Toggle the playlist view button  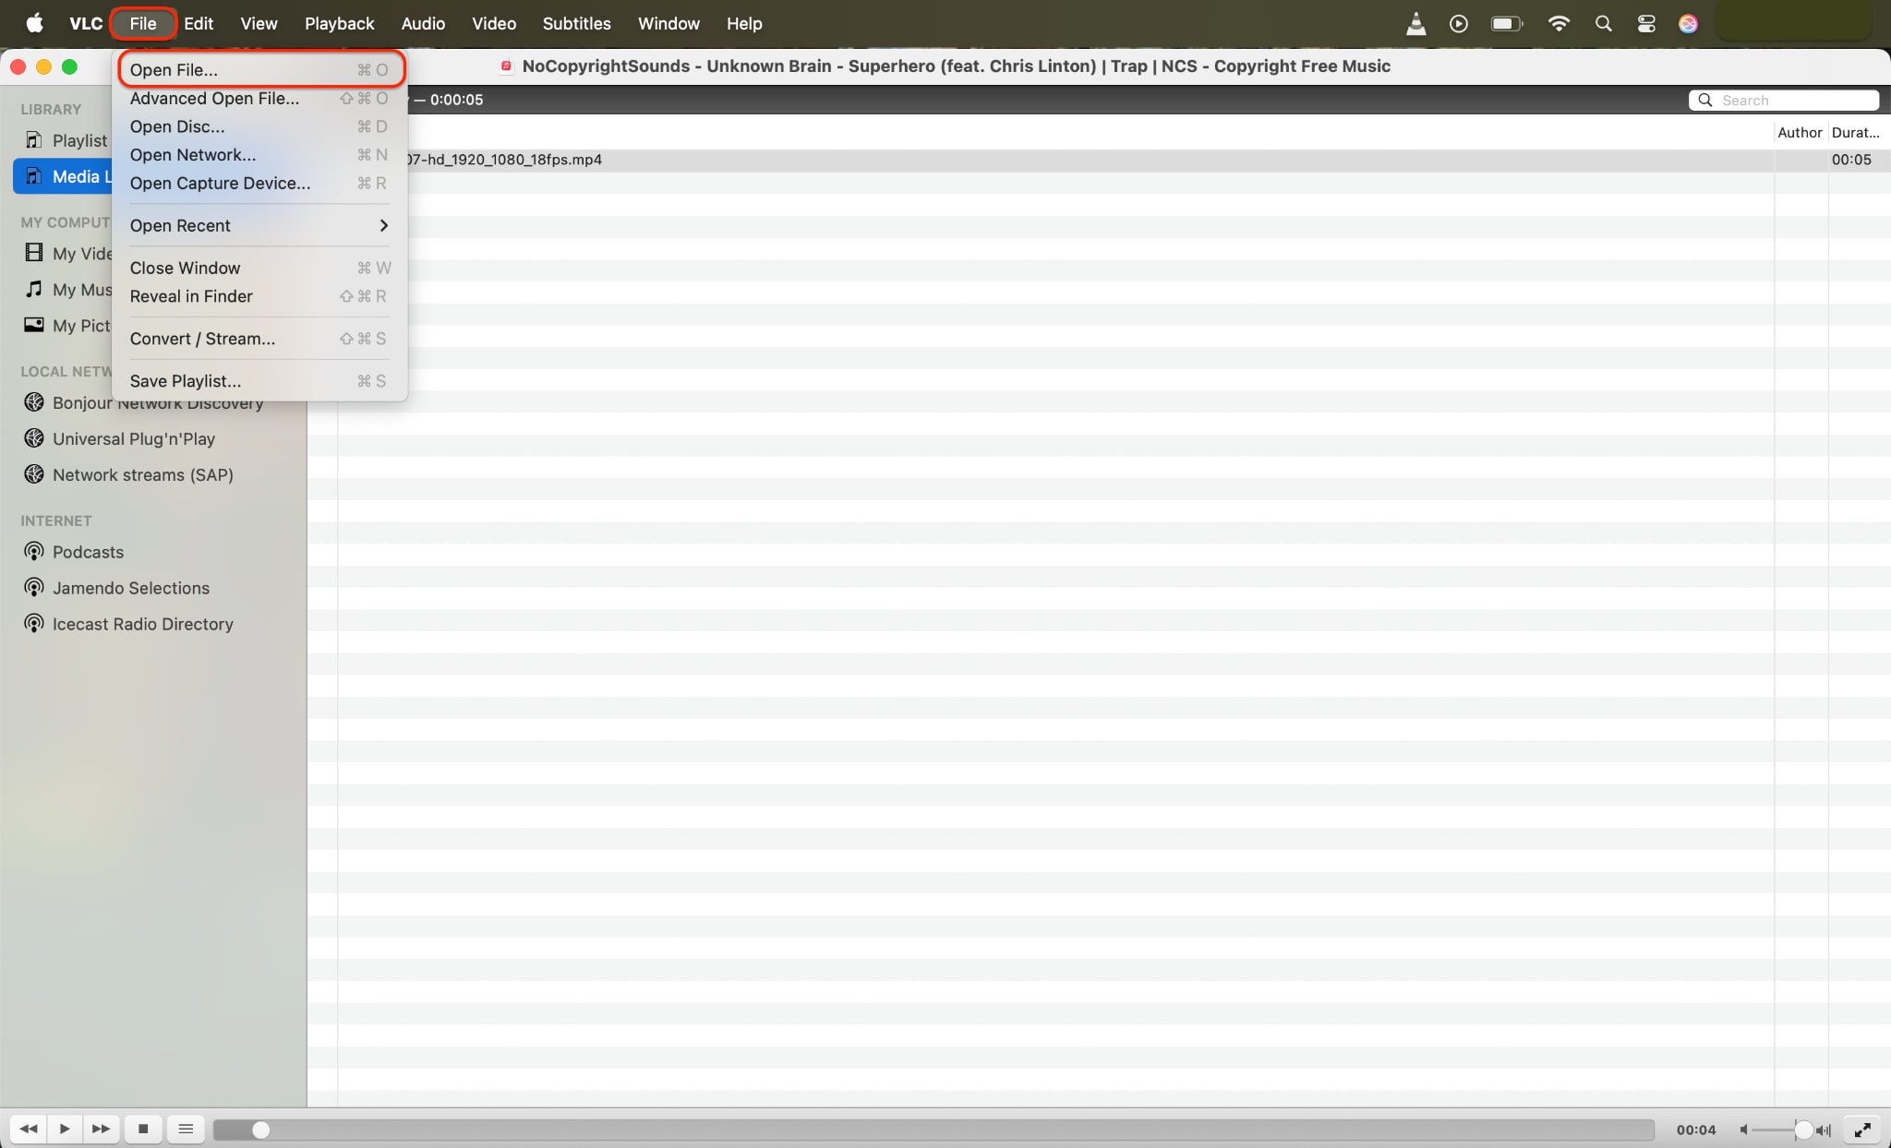[186, 1129]
